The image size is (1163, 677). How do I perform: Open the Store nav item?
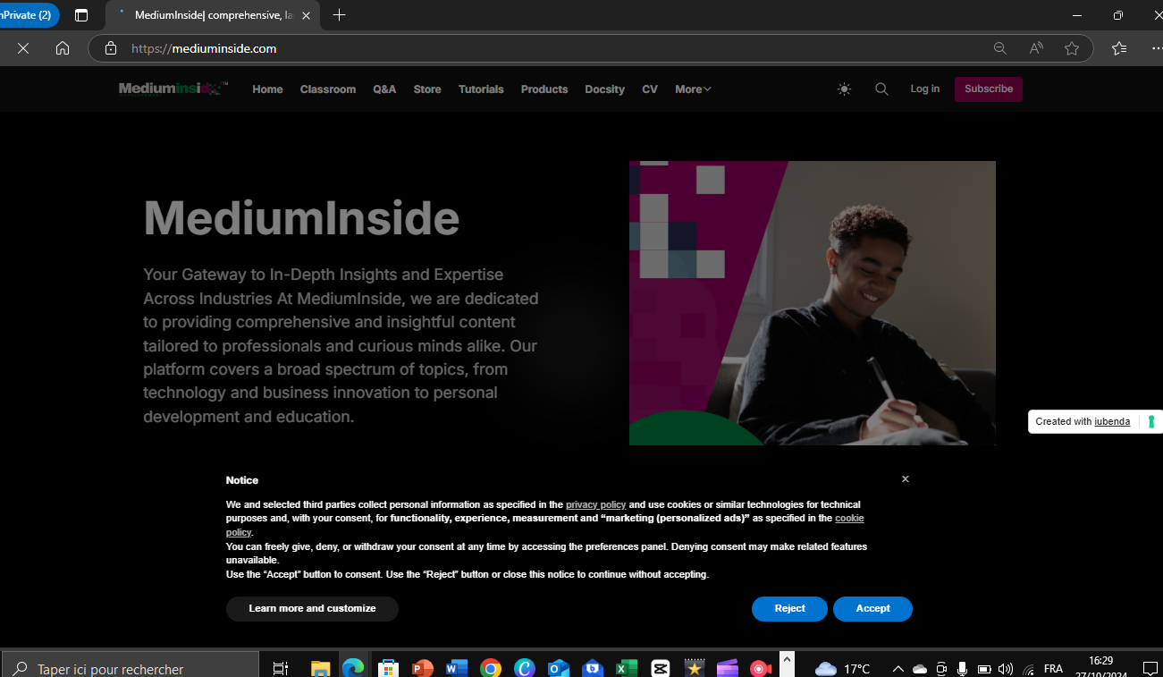pyautogui.click(x=427, y=89)
